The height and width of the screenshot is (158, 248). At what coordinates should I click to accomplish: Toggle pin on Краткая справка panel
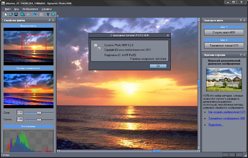click(240, 55)
